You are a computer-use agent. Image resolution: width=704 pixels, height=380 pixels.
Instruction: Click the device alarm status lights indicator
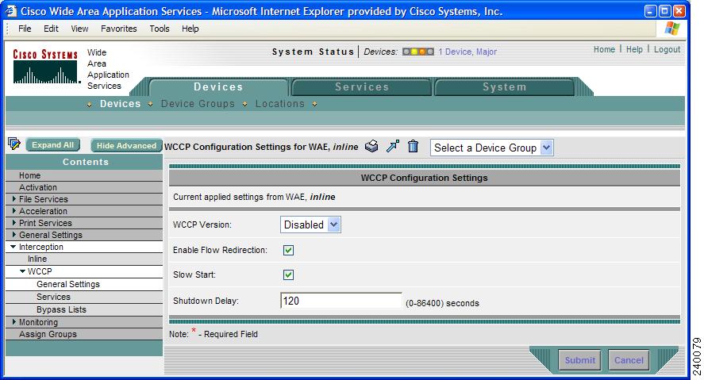(x=418, y=52)
